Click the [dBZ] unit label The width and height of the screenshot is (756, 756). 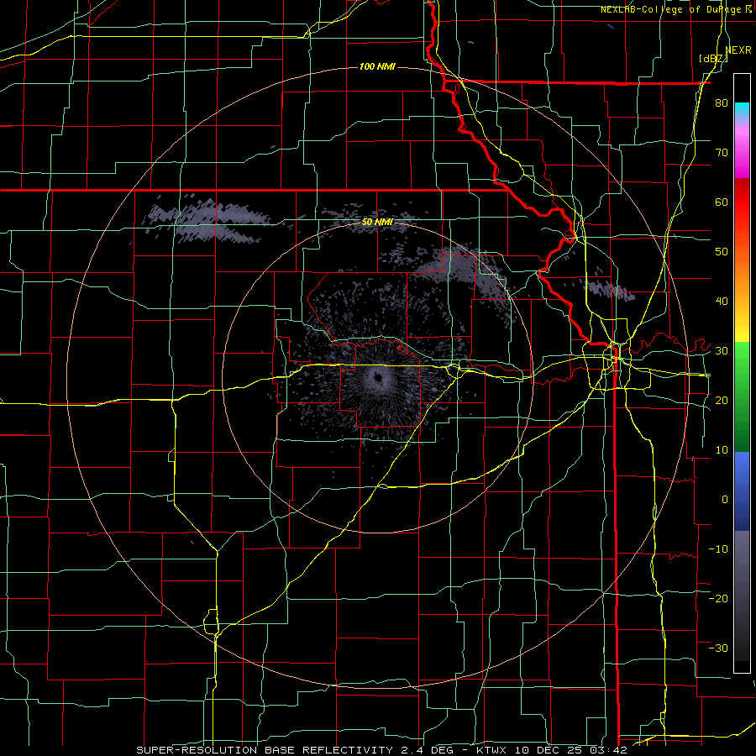click(x=713, y=58)
